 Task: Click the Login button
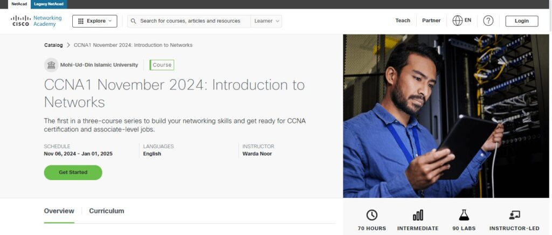(x=521, y=21)
